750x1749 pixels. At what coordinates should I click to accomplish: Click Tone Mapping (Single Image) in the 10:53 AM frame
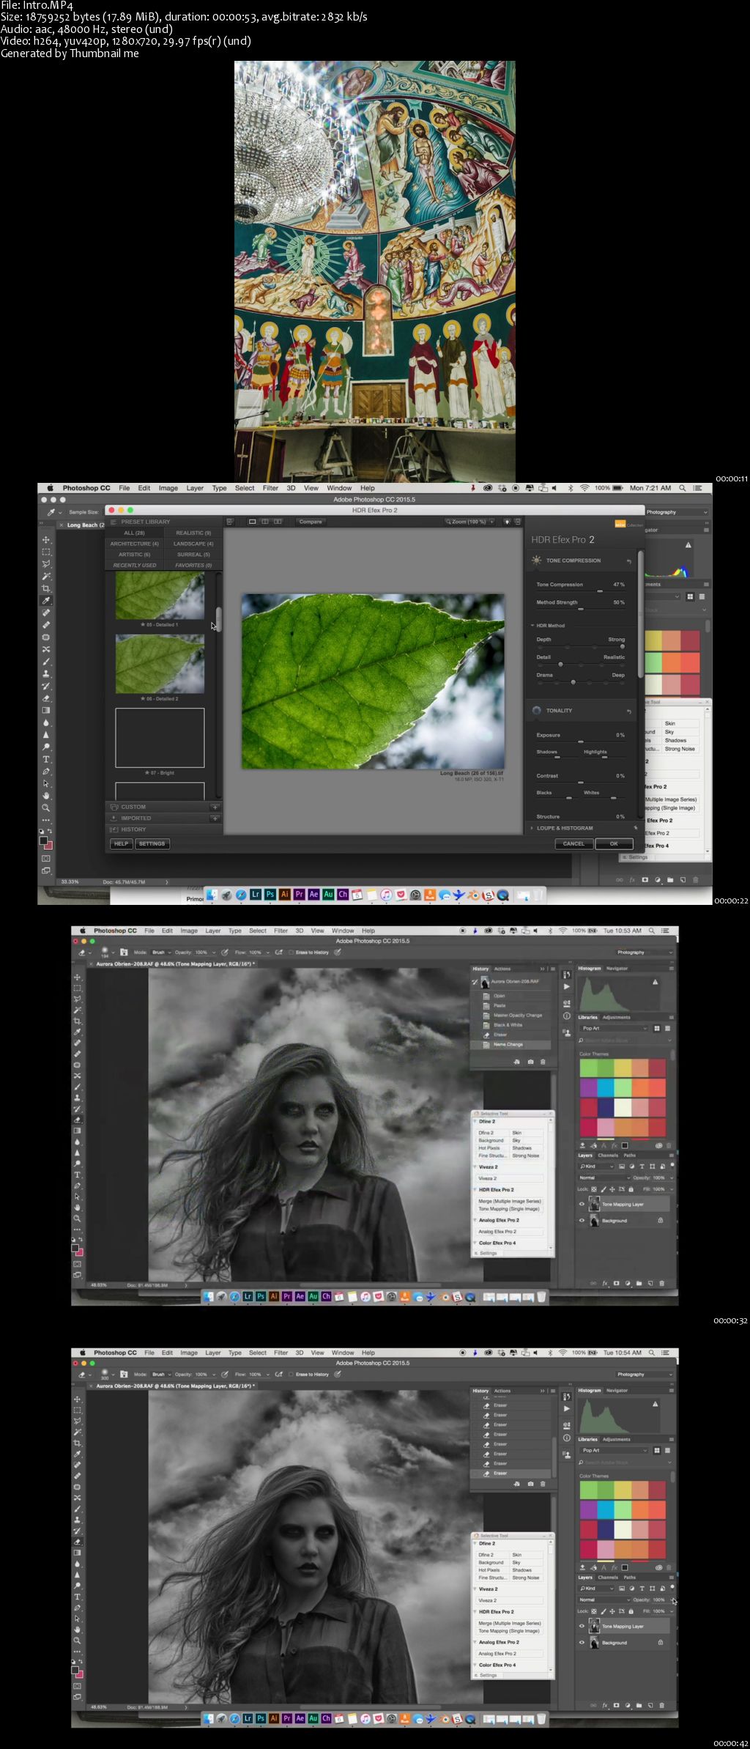(509, 1209)
